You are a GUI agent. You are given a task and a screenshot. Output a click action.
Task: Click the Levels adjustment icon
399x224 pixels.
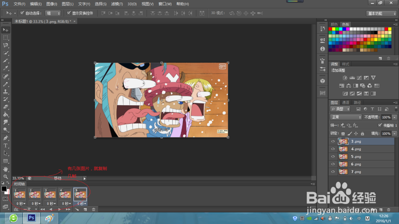click(x=352, y=78)
